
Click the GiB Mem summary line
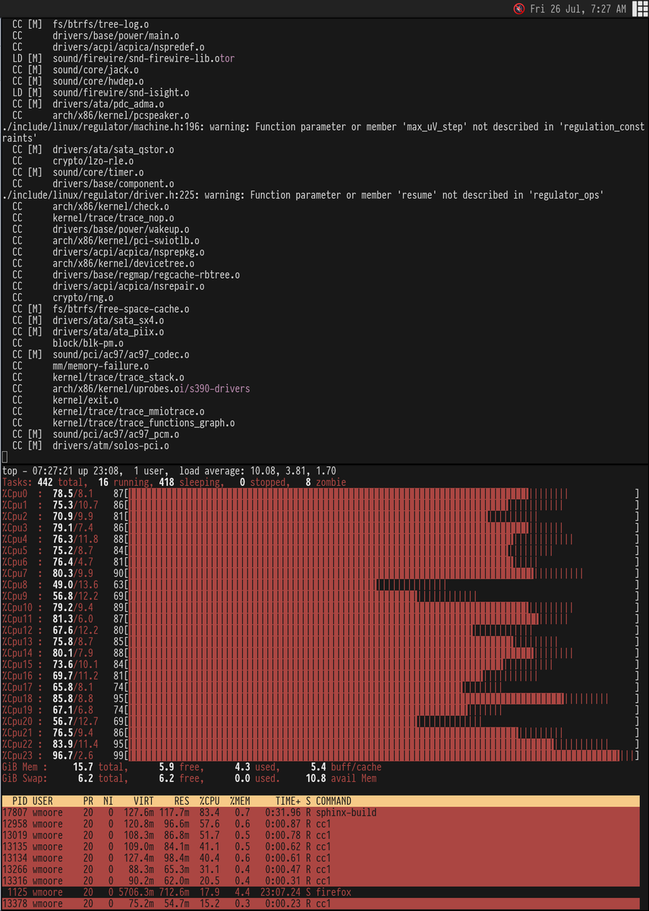click(x=152, y=767)
